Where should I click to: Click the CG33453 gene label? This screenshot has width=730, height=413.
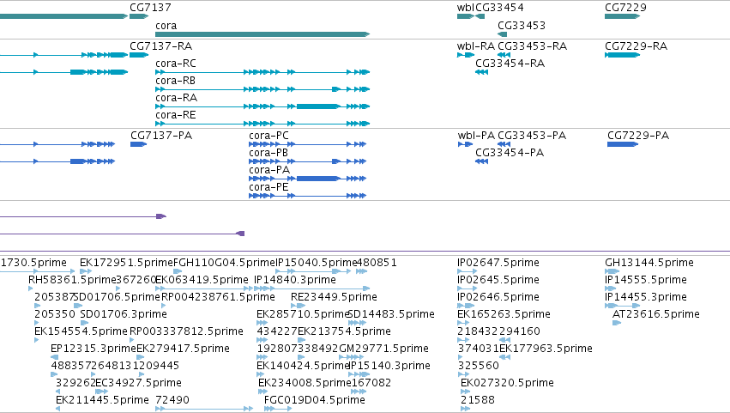pos(522,26)
